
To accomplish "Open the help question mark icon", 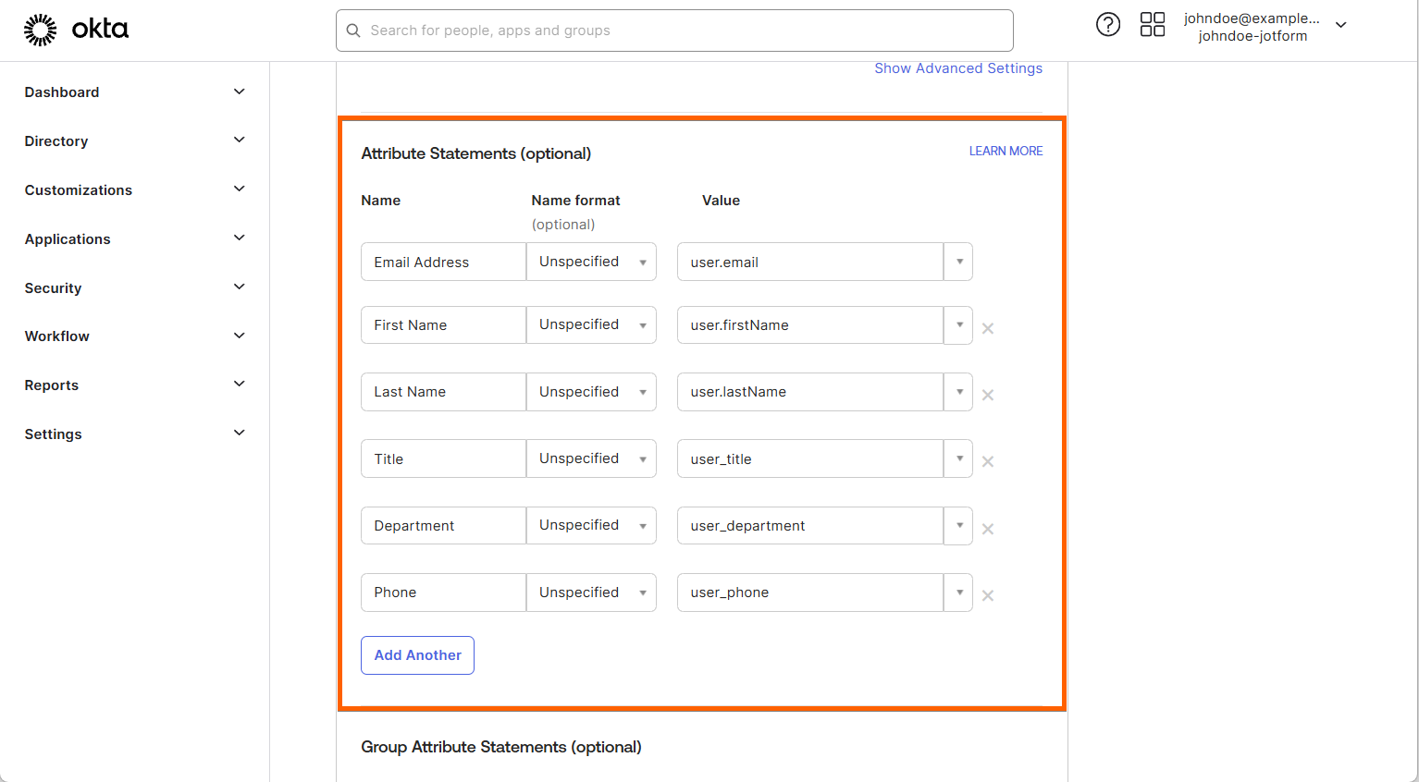I will [1107, 25].
